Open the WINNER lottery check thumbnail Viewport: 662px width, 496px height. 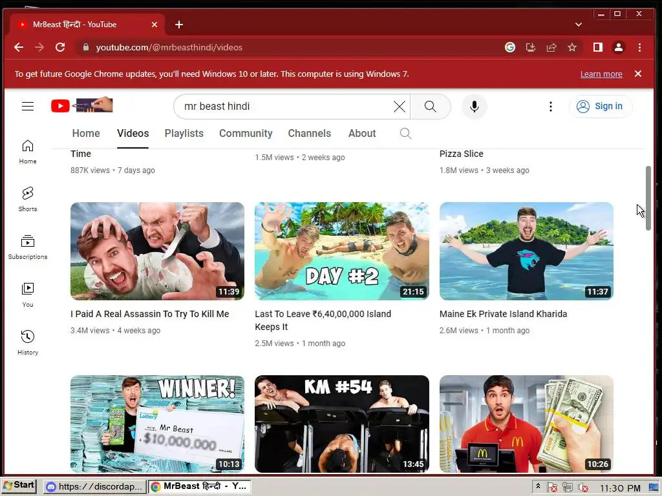157,424
